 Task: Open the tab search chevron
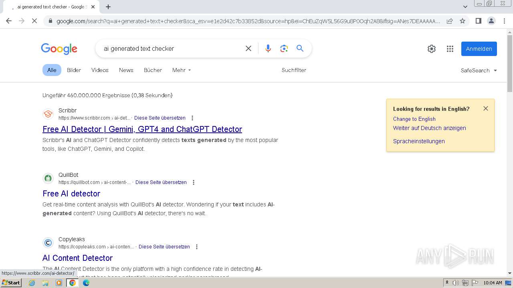465,7
